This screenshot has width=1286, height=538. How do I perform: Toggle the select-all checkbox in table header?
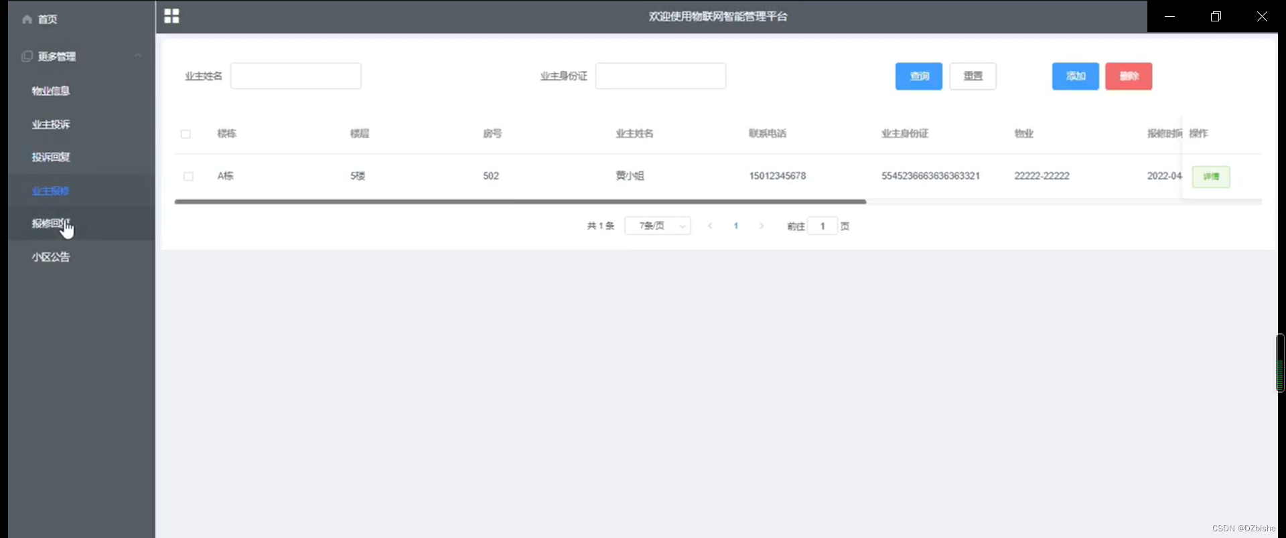pos(186,134)
